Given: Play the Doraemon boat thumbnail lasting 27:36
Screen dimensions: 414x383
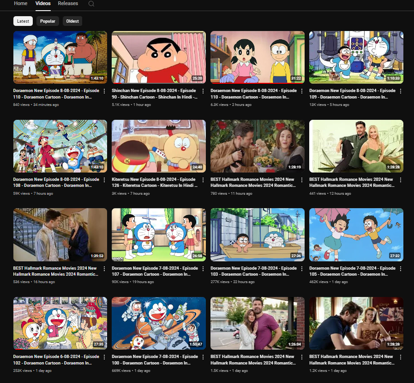Looking at the screenshot, I should click(x=258, y=235).
